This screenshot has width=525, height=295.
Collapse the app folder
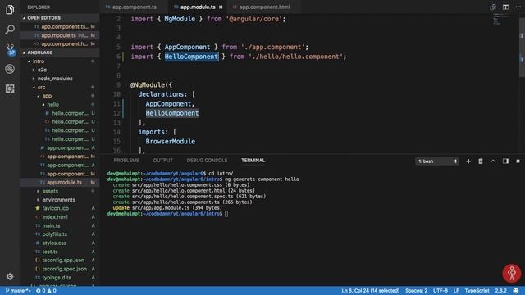pos(60,96)
